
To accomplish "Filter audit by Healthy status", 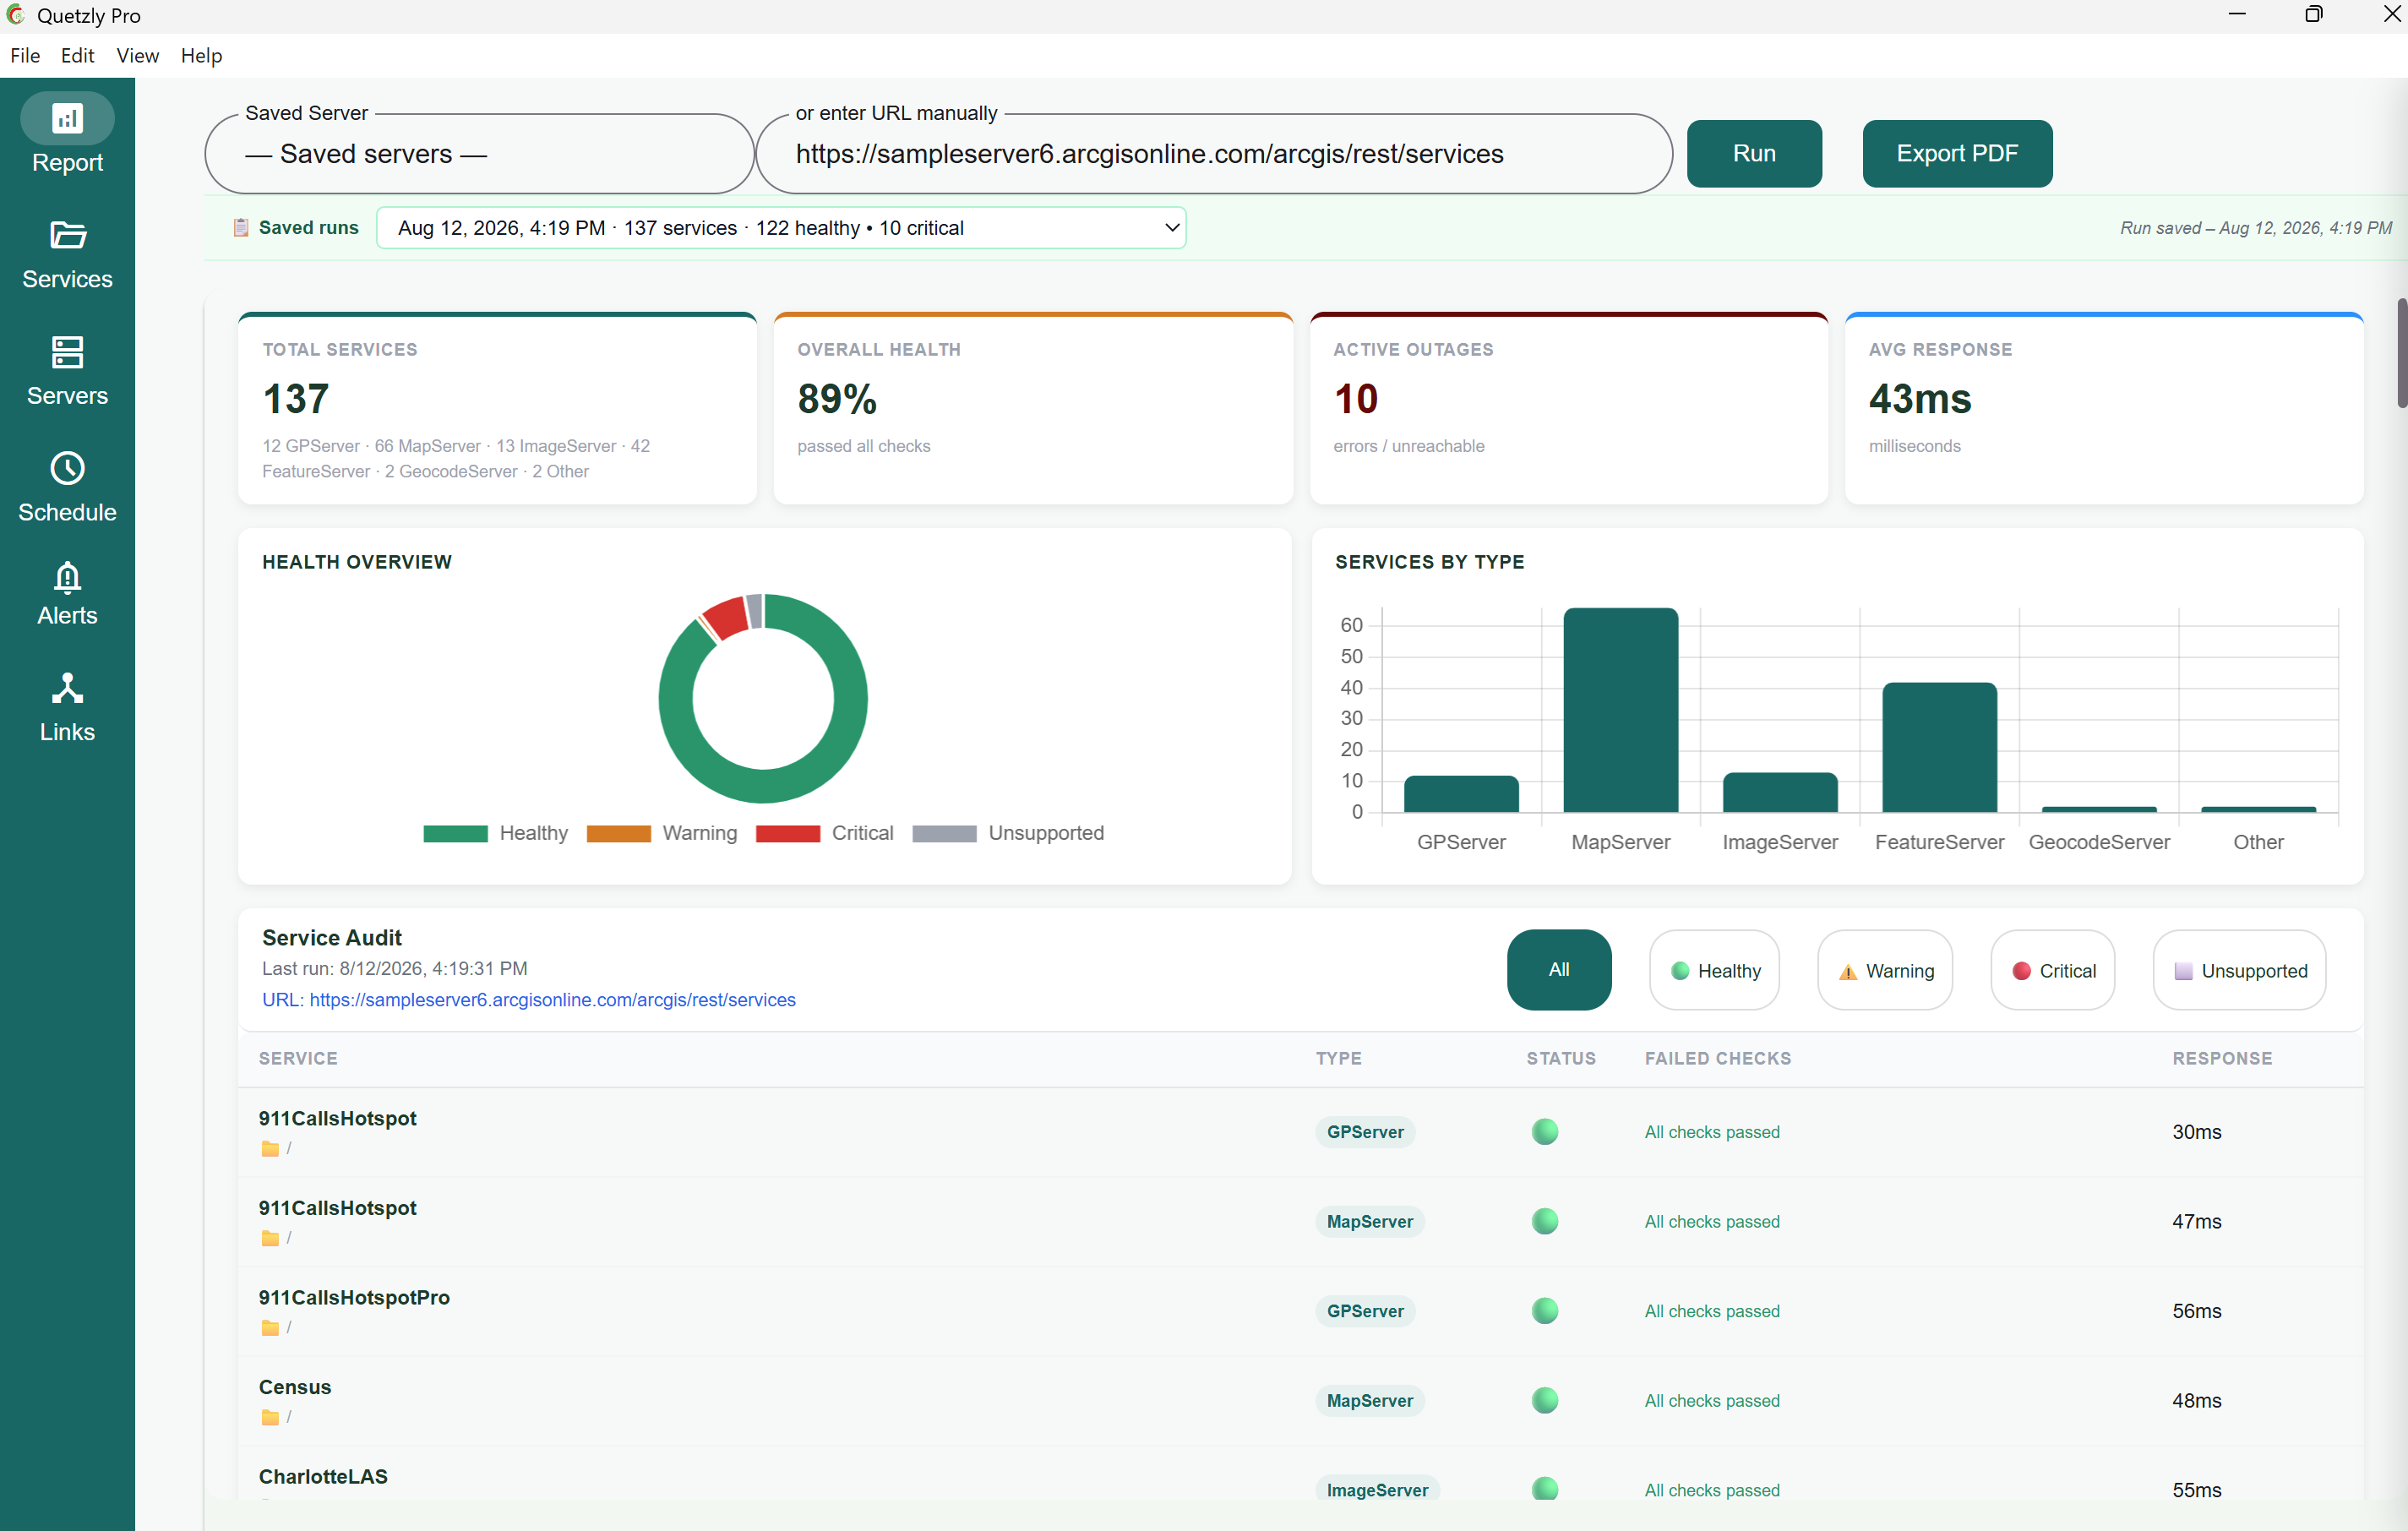I will tap(1714, 970).
